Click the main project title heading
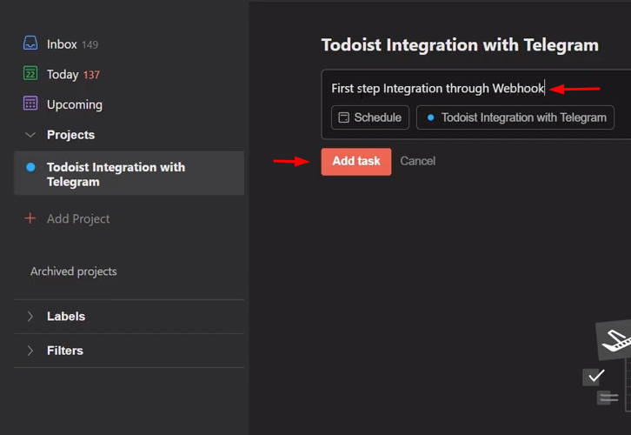The width and height of the screenshot is (631, 435). (x=460, y=45)
